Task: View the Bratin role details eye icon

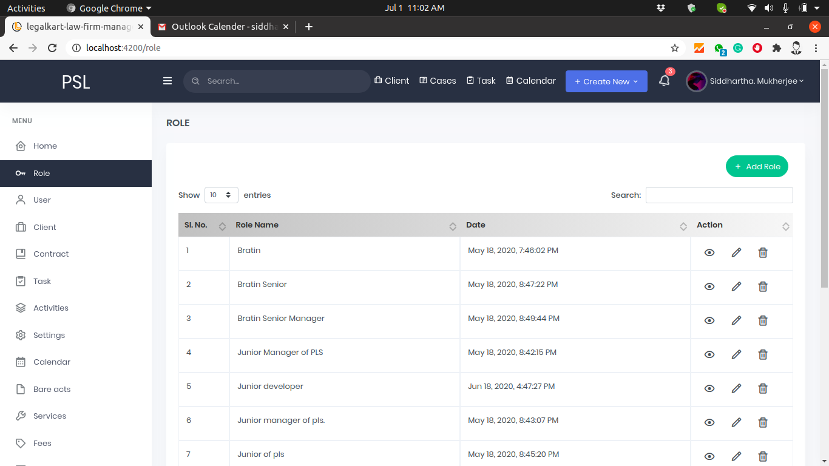Action: pyautogui.click(x=709, y=252)
